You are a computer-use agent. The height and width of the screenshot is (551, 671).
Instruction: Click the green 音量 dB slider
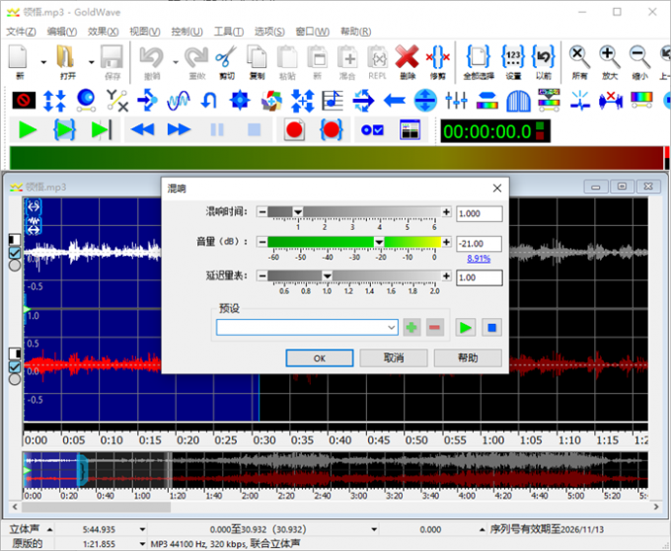(x=354, y=242)
